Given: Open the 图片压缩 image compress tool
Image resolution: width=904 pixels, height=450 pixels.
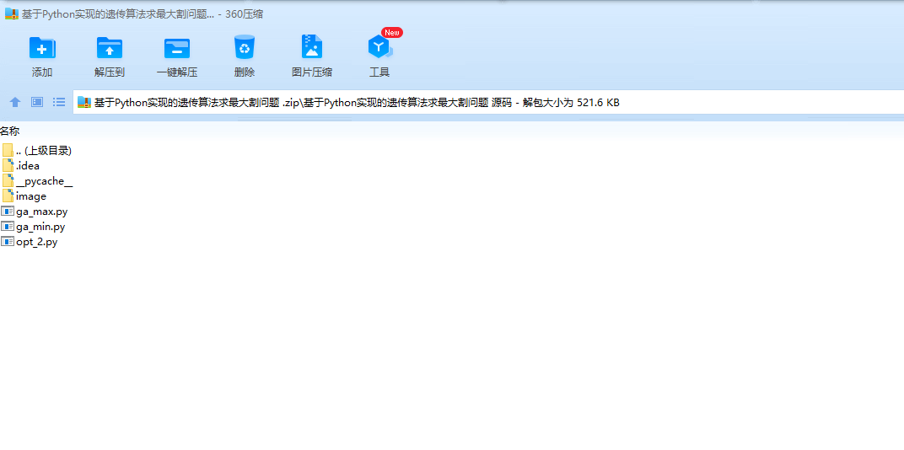Looking at the screenshot, I should pos(312,47).
